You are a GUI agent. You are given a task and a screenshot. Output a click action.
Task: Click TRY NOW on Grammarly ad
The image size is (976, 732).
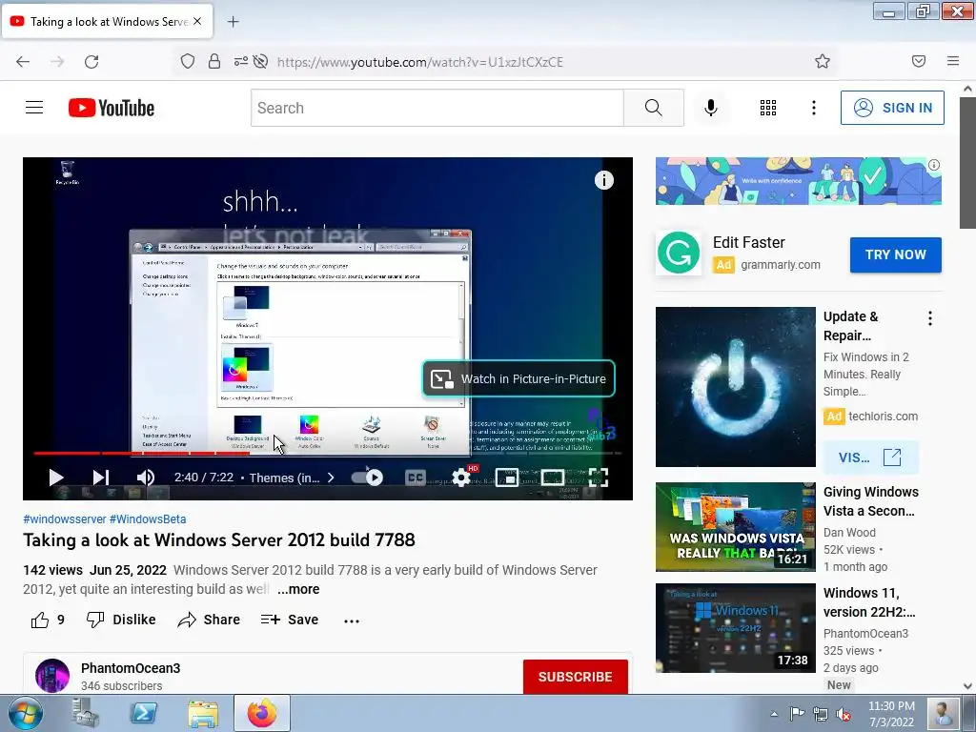pyautogui.click(x=896, y=254)
